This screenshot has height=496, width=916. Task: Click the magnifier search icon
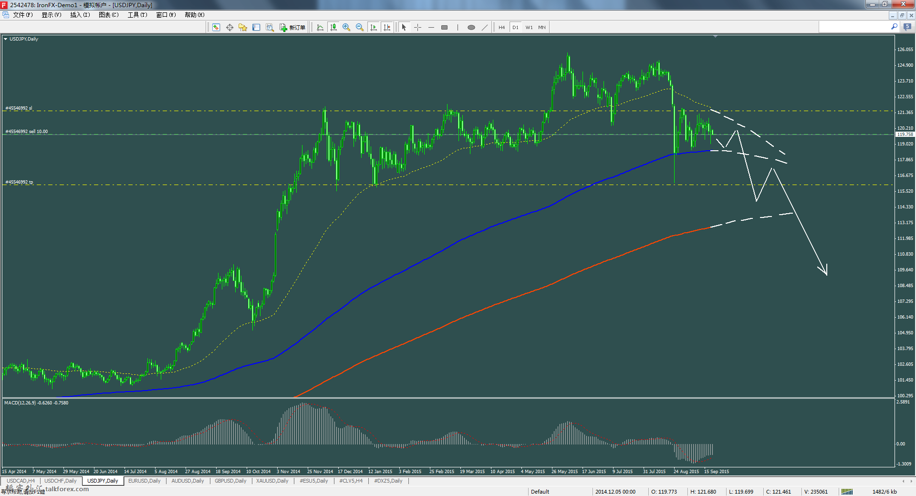pyautogui.click(x=894, y=27)
